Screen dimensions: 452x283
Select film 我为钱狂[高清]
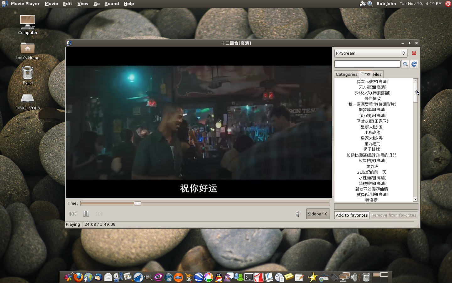[x=372, y=115]
